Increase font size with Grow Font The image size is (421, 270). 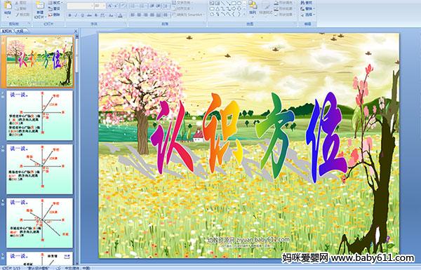109,6
